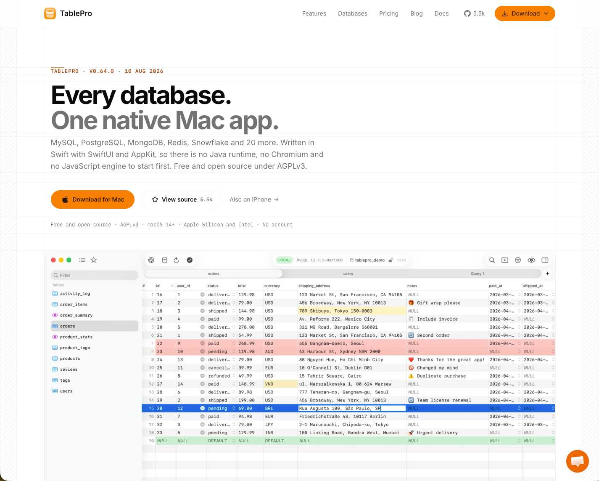This screenshot has height=481, width=599.
Task: Select the reviews table in sidebar
Action: (x=95, y=369)
